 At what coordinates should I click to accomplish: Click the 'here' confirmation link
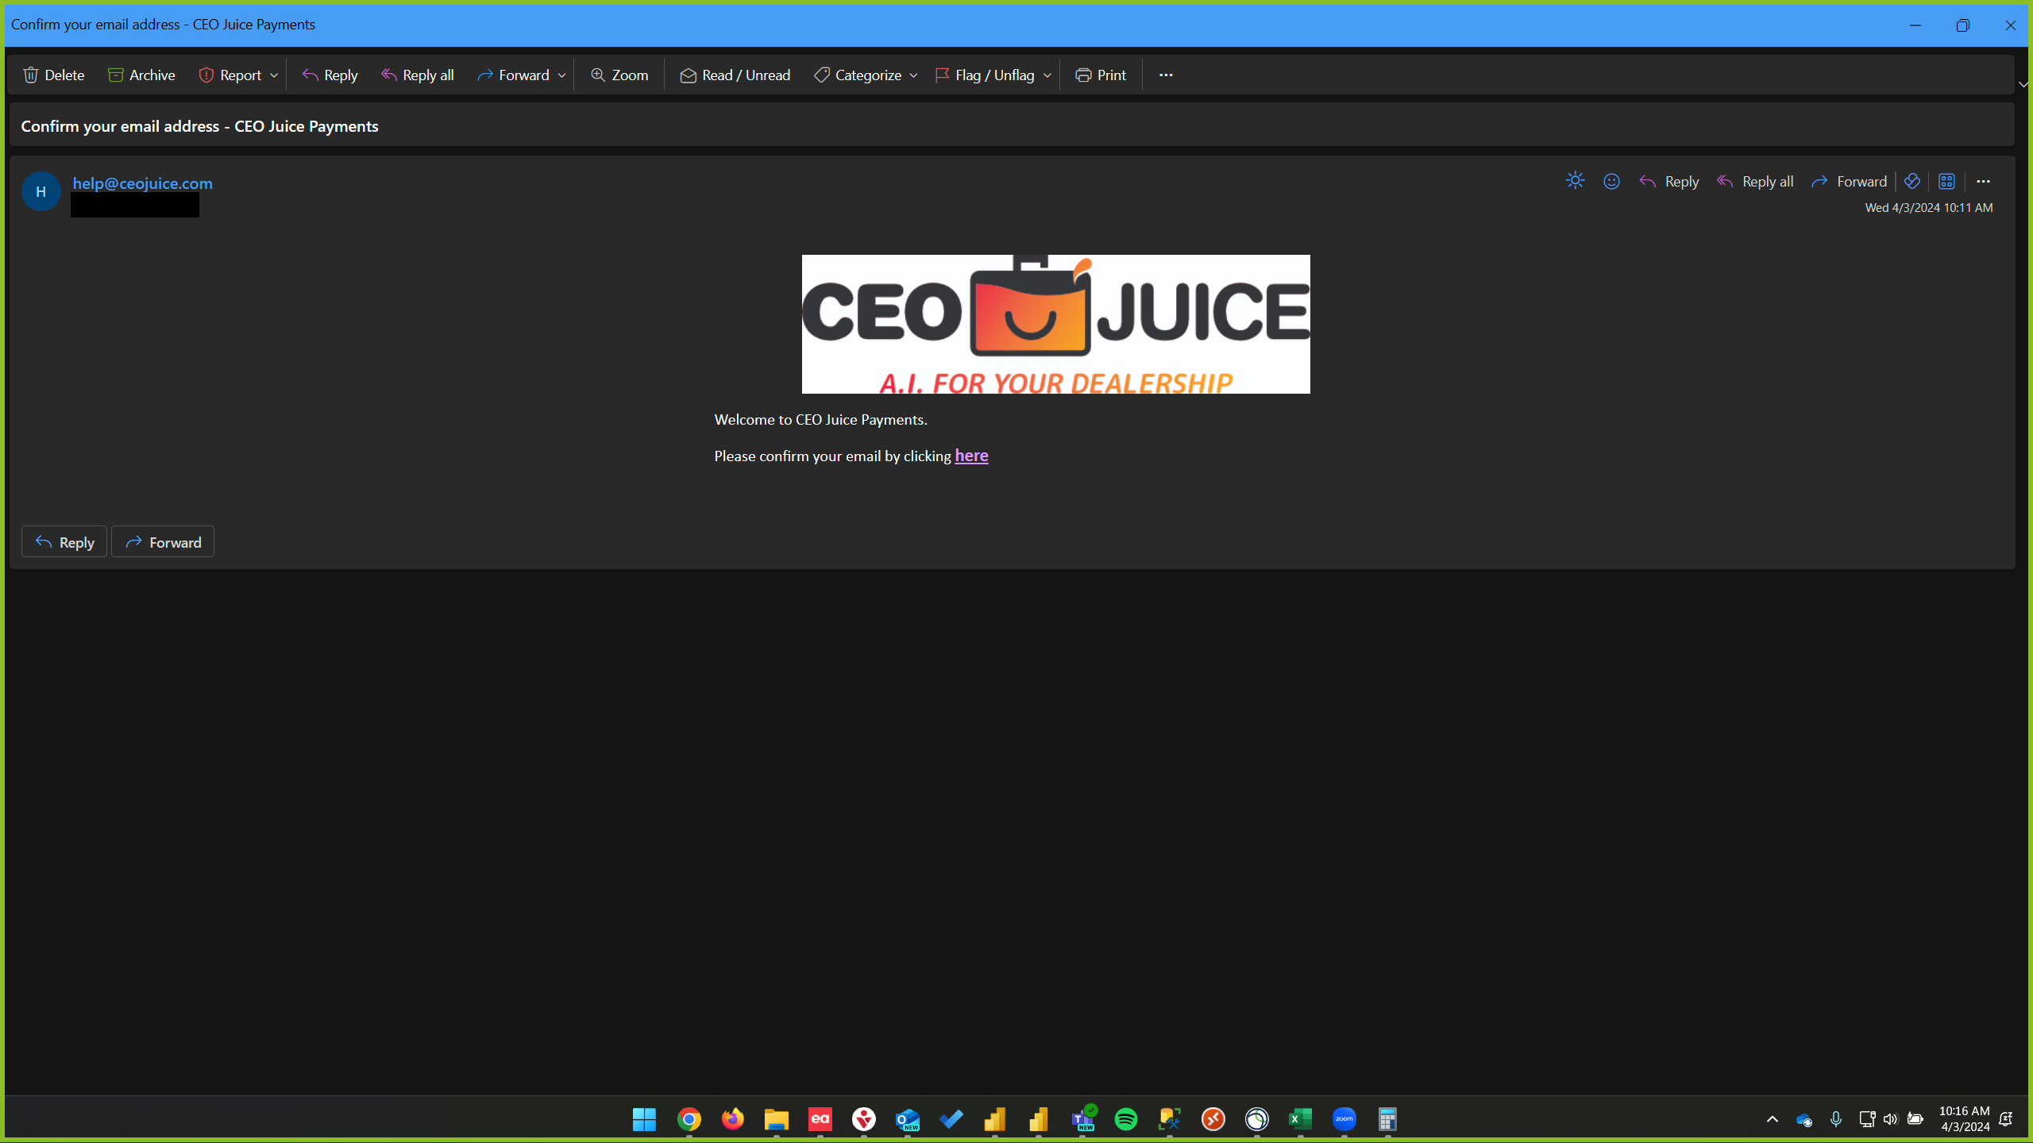coord(971,456)
